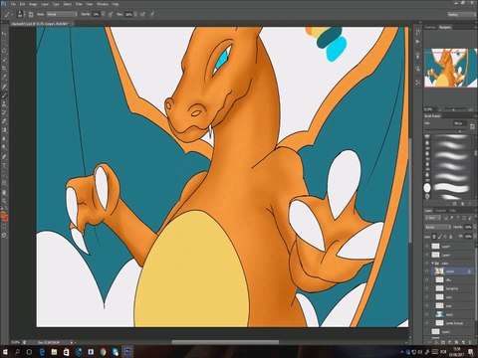Screen dimensions: 478x358
Task: Click the horizontal canvas scrollbar
Action: click(x=225, y=342)
